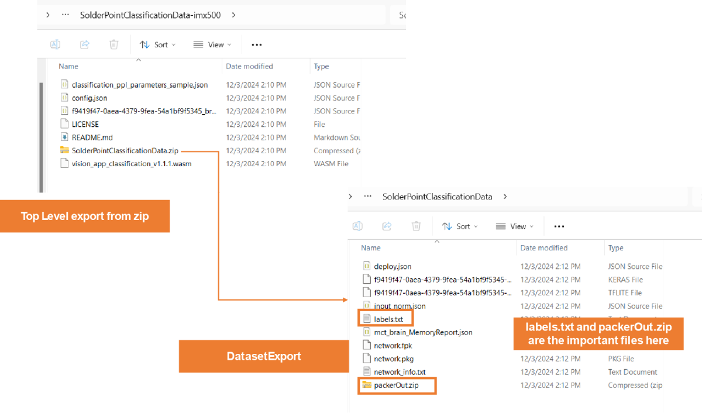Click LICENSE file icon

tap(64, 124)
